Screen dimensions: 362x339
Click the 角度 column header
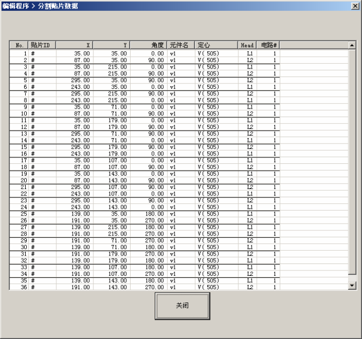(148, 45)
